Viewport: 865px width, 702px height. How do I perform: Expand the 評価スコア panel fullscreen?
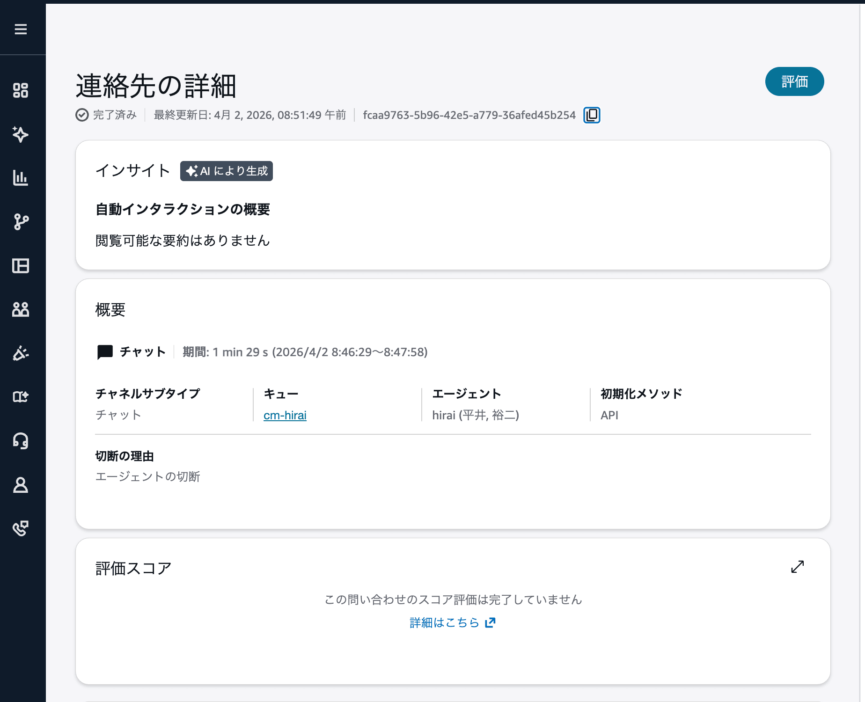798,567
